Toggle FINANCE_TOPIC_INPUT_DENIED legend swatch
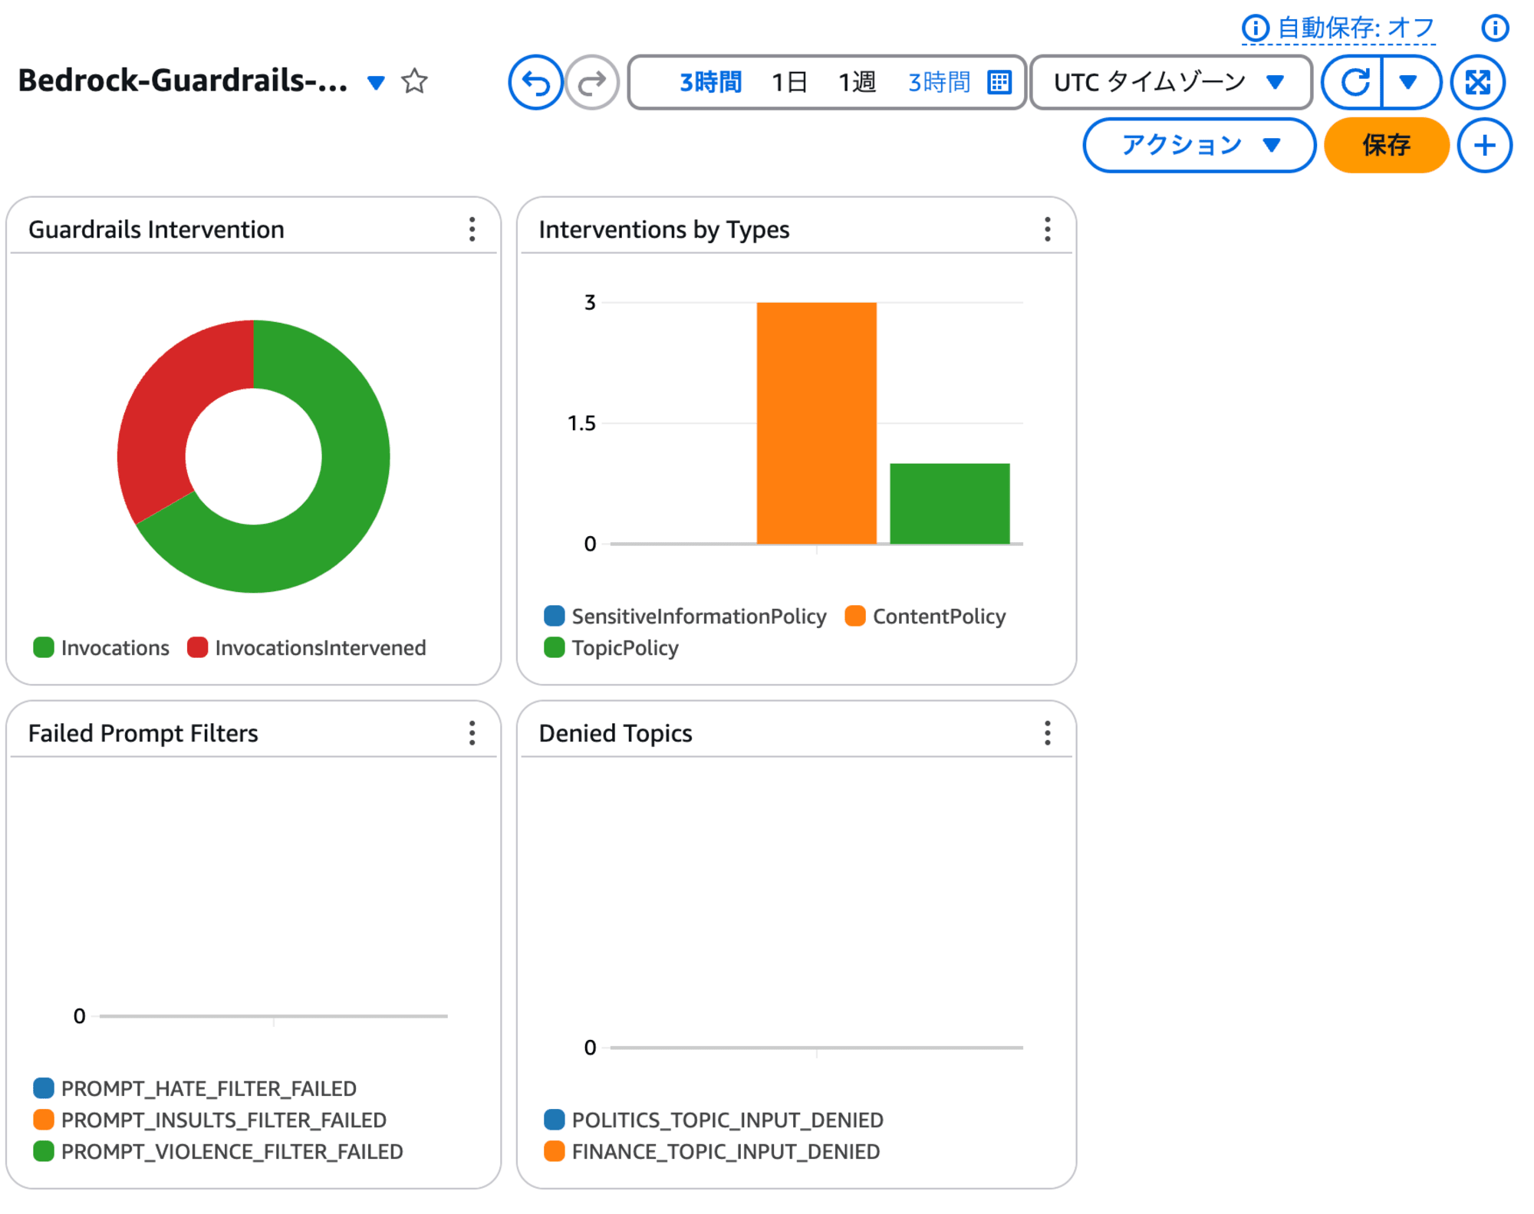The image size is (1534, 1214). point(555,1150)
